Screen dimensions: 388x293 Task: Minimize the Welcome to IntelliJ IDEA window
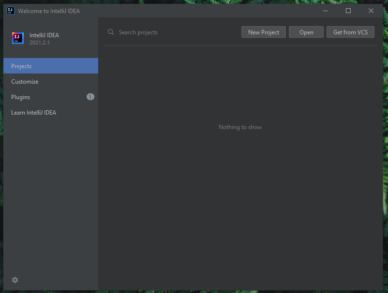point(326,11)
